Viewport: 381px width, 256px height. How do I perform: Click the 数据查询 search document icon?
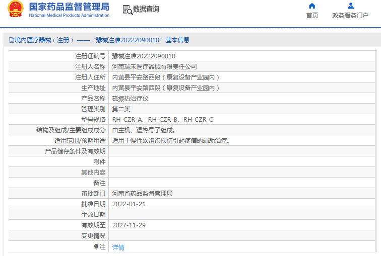128,10
